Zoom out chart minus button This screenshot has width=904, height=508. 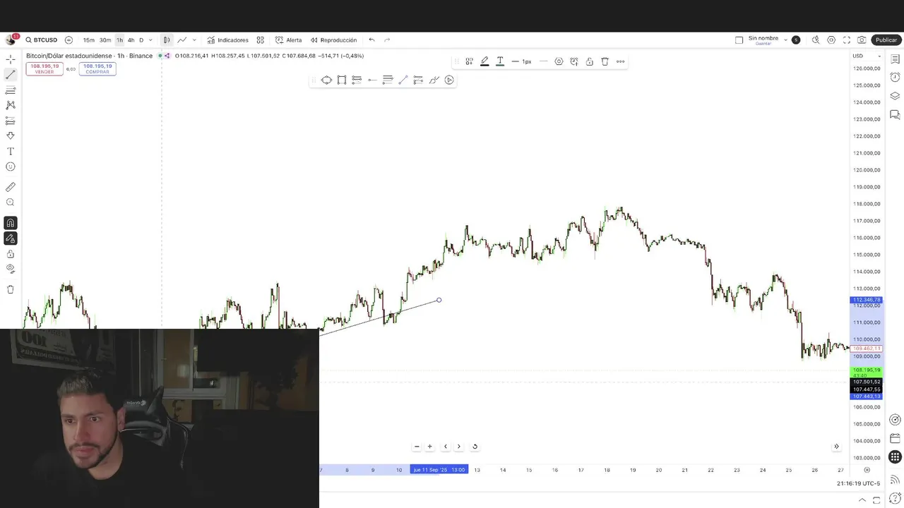[x=417, y=446]
